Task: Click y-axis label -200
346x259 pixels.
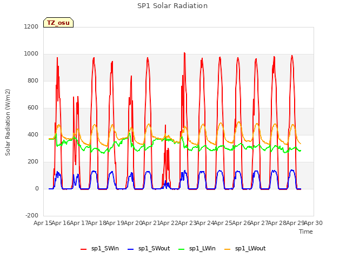Action: tap(32, 215)
